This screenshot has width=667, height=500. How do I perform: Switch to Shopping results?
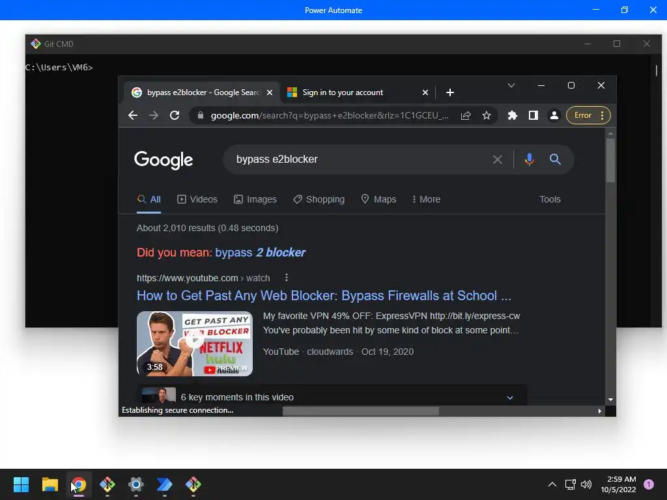coord(319,199)
